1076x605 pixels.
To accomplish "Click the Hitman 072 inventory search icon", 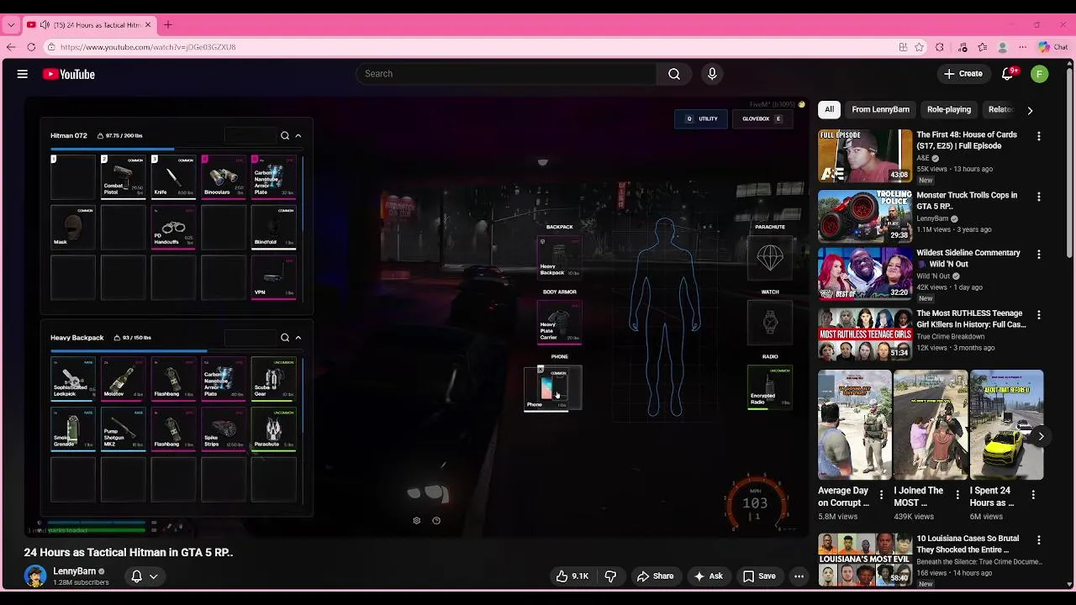I will 285,135.
